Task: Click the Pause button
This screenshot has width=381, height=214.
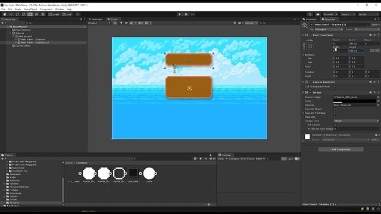Action: pos(186,14)
